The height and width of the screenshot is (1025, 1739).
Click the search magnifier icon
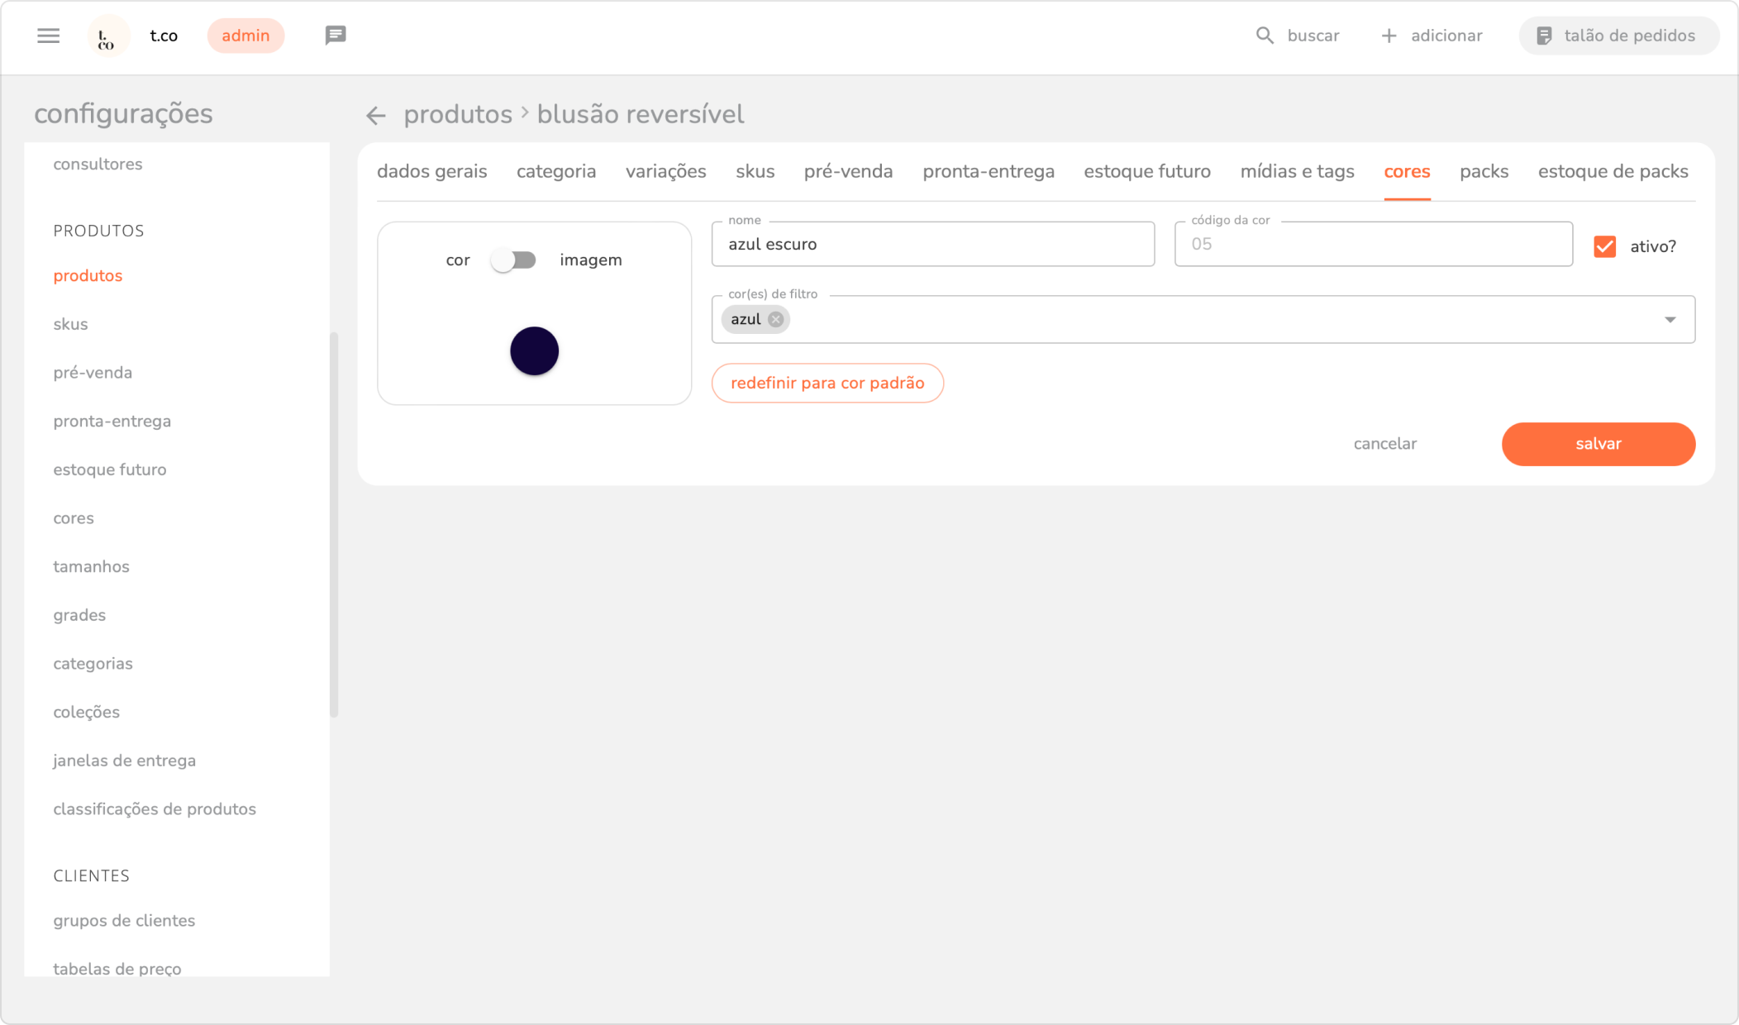point(1264,36)
